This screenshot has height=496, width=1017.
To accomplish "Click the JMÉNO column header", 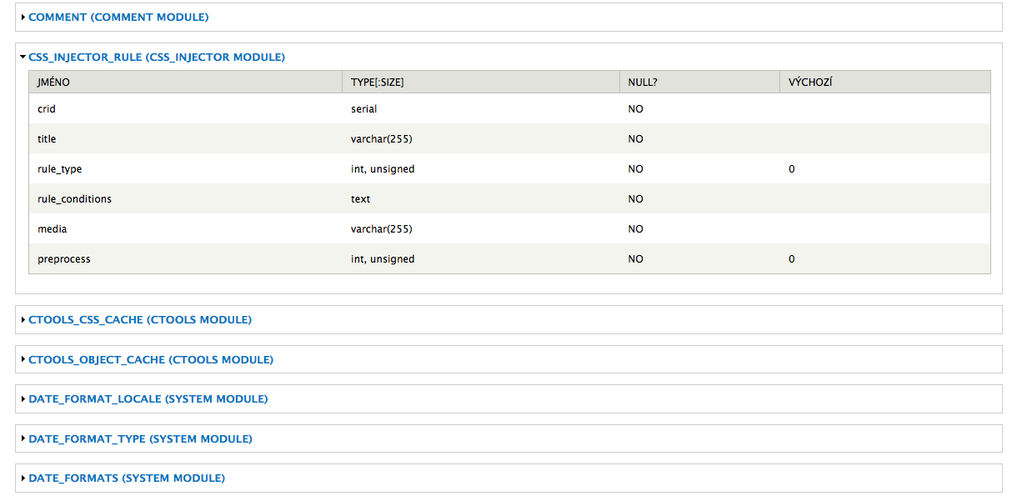I will (x=185, y=82).
